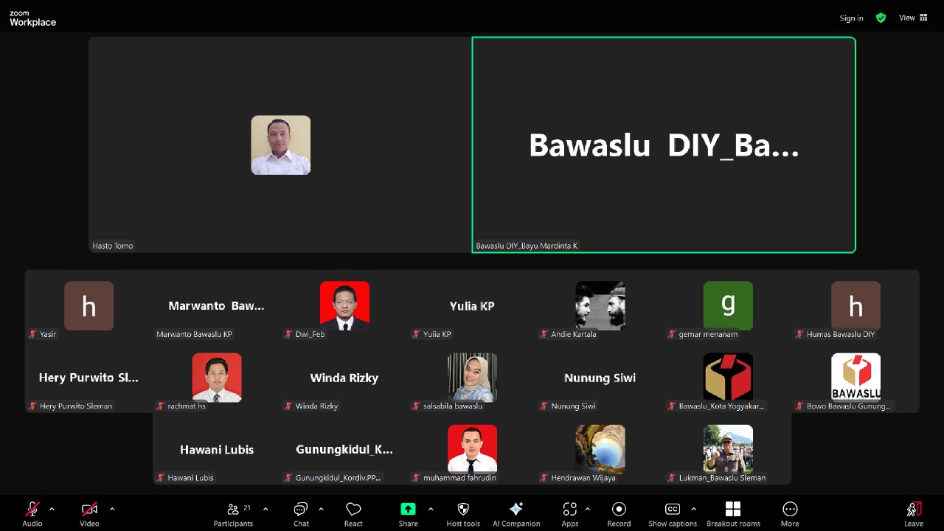Image resolution: width=944 pixels, height=531 pixels.
Task: Select salsabila bawaslu's profile photo
Action: tap(472, 378)
